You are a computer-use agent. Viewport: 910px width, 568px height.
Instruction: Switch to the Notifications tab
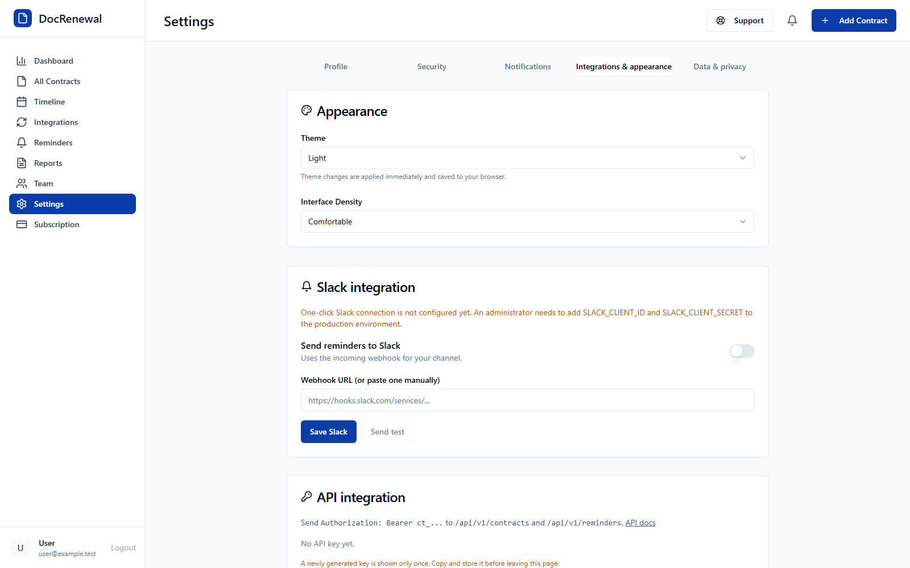528,66
